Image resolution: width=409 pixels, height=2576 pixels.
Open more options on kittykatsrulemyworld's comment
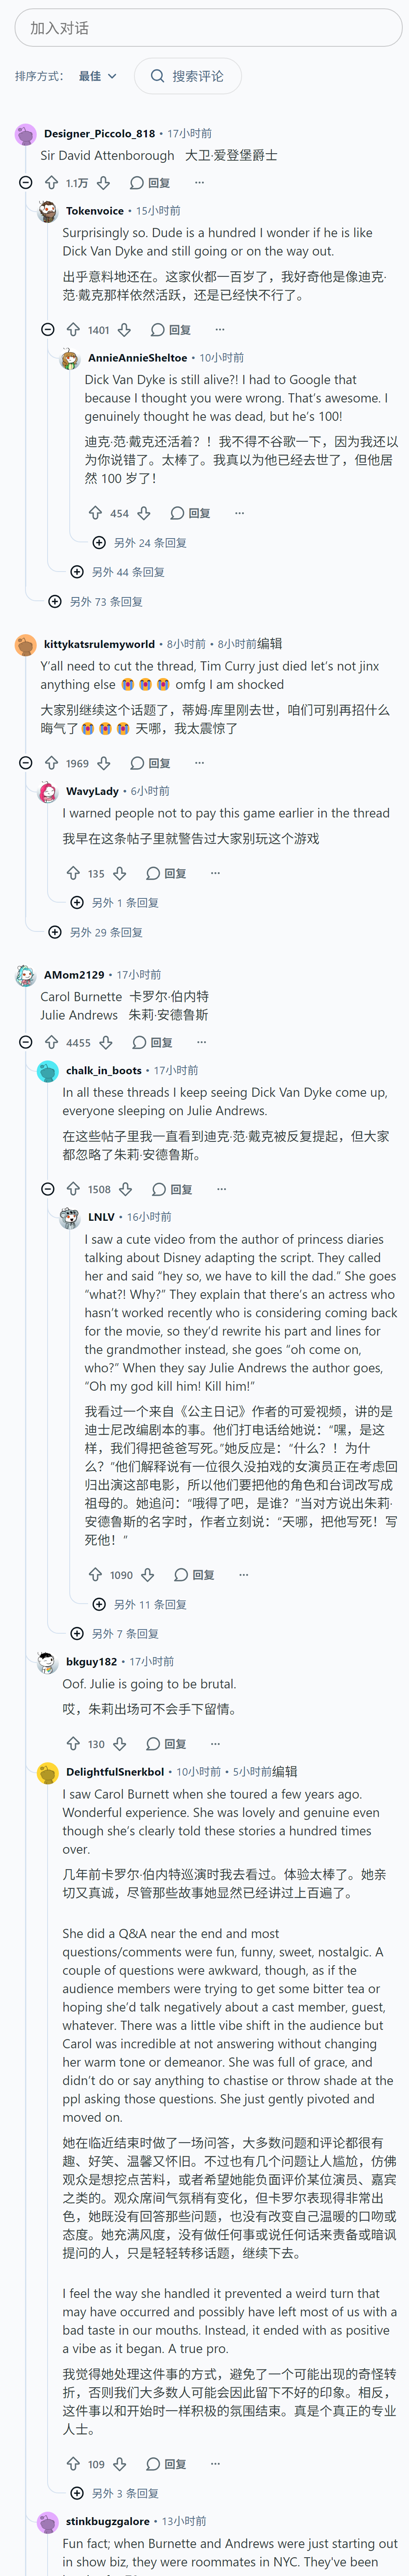pos(199,763)
